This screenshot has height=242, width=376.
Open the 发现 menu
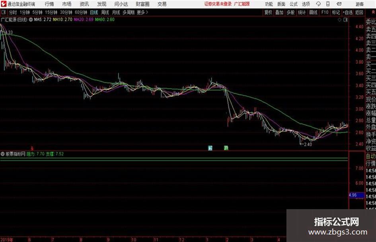(x=102, y=4)
